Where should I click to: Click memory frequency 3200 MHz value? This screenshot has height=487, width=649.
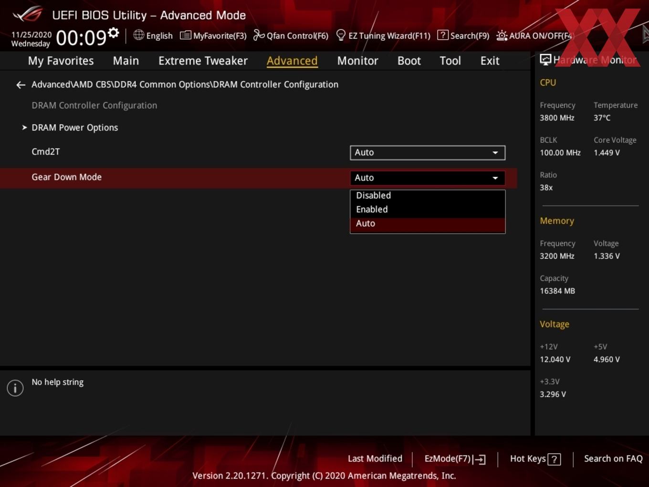click(557, 256)
